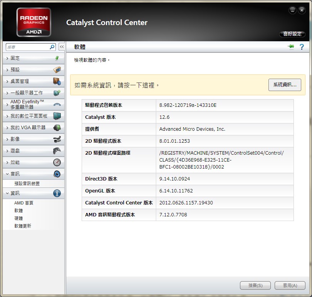
Task: Click the OpenGL version value 6.14.10.11762
Action: 176,191
